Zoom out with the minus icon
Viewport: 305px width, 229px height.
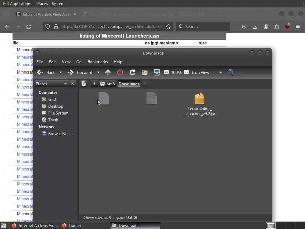pos(166,72)
